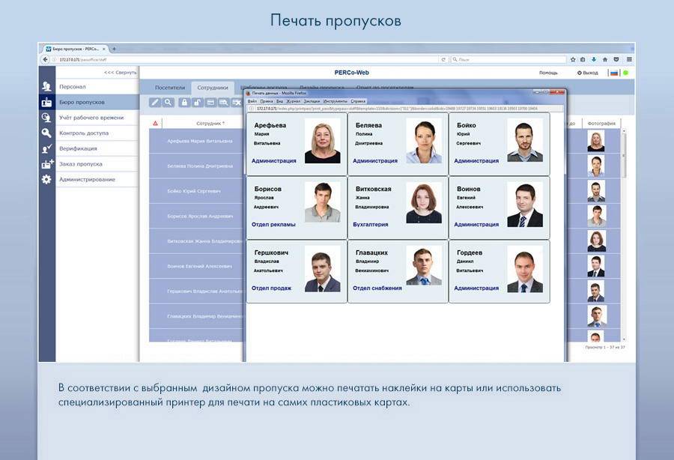Screen dimensions: 674x460
Task: Open the Файл menu in print window
Action: click(252, 100)
